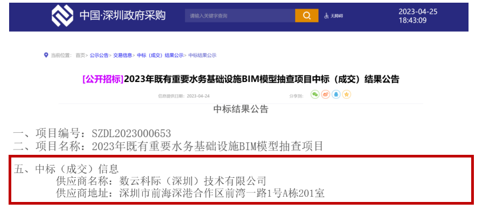Screen dimensions: 483x210
Task: Share to WeChat via green icon
Action: coord(315,95)
